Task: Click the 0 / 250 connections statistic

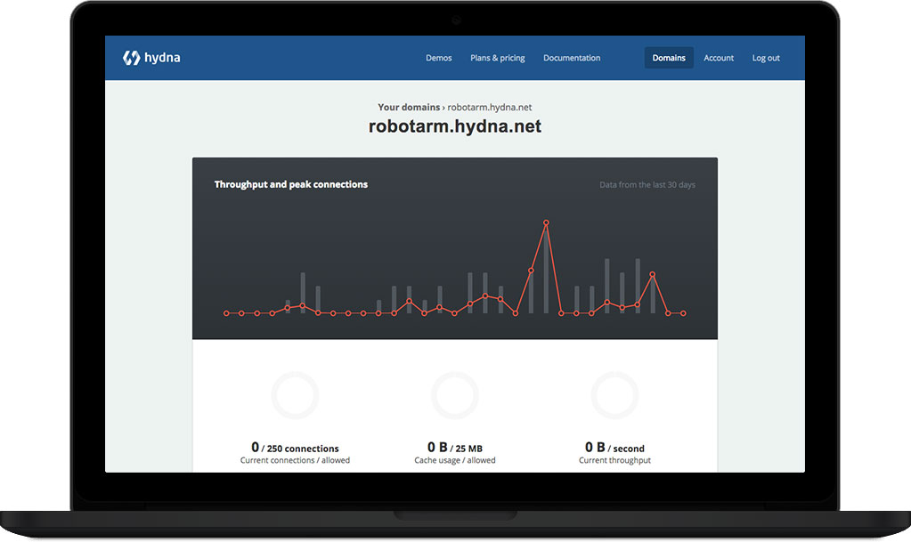Action: coord(295,448)
